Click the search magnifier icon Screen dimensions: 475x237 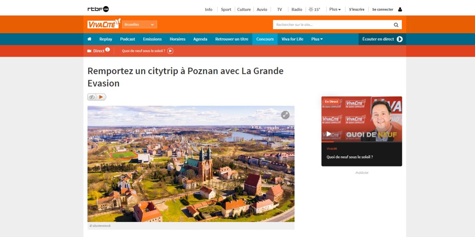coord(396,25)
